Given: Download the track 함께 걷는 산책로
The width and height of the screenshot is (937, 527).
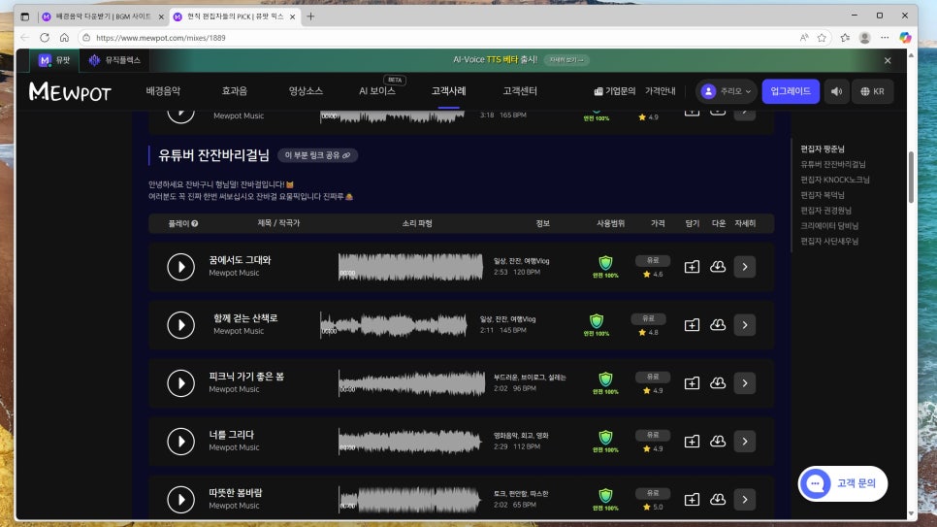Looking at the screenshot, I should pos(718,325).
